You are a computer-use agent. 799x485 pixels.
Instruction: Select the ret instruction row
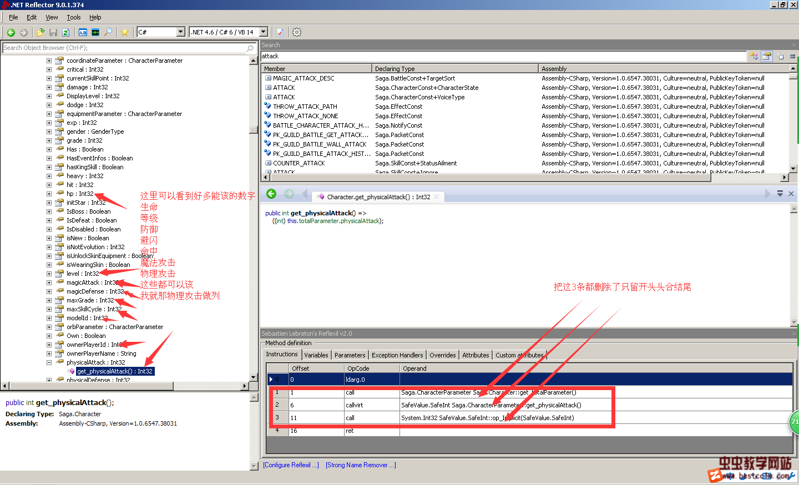click(x=529, y=431)
